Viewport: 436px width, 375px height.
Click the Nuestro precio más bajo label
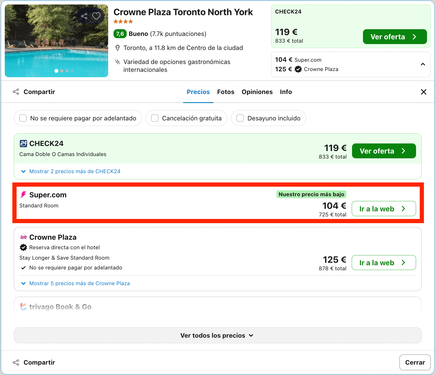point(311,194)
